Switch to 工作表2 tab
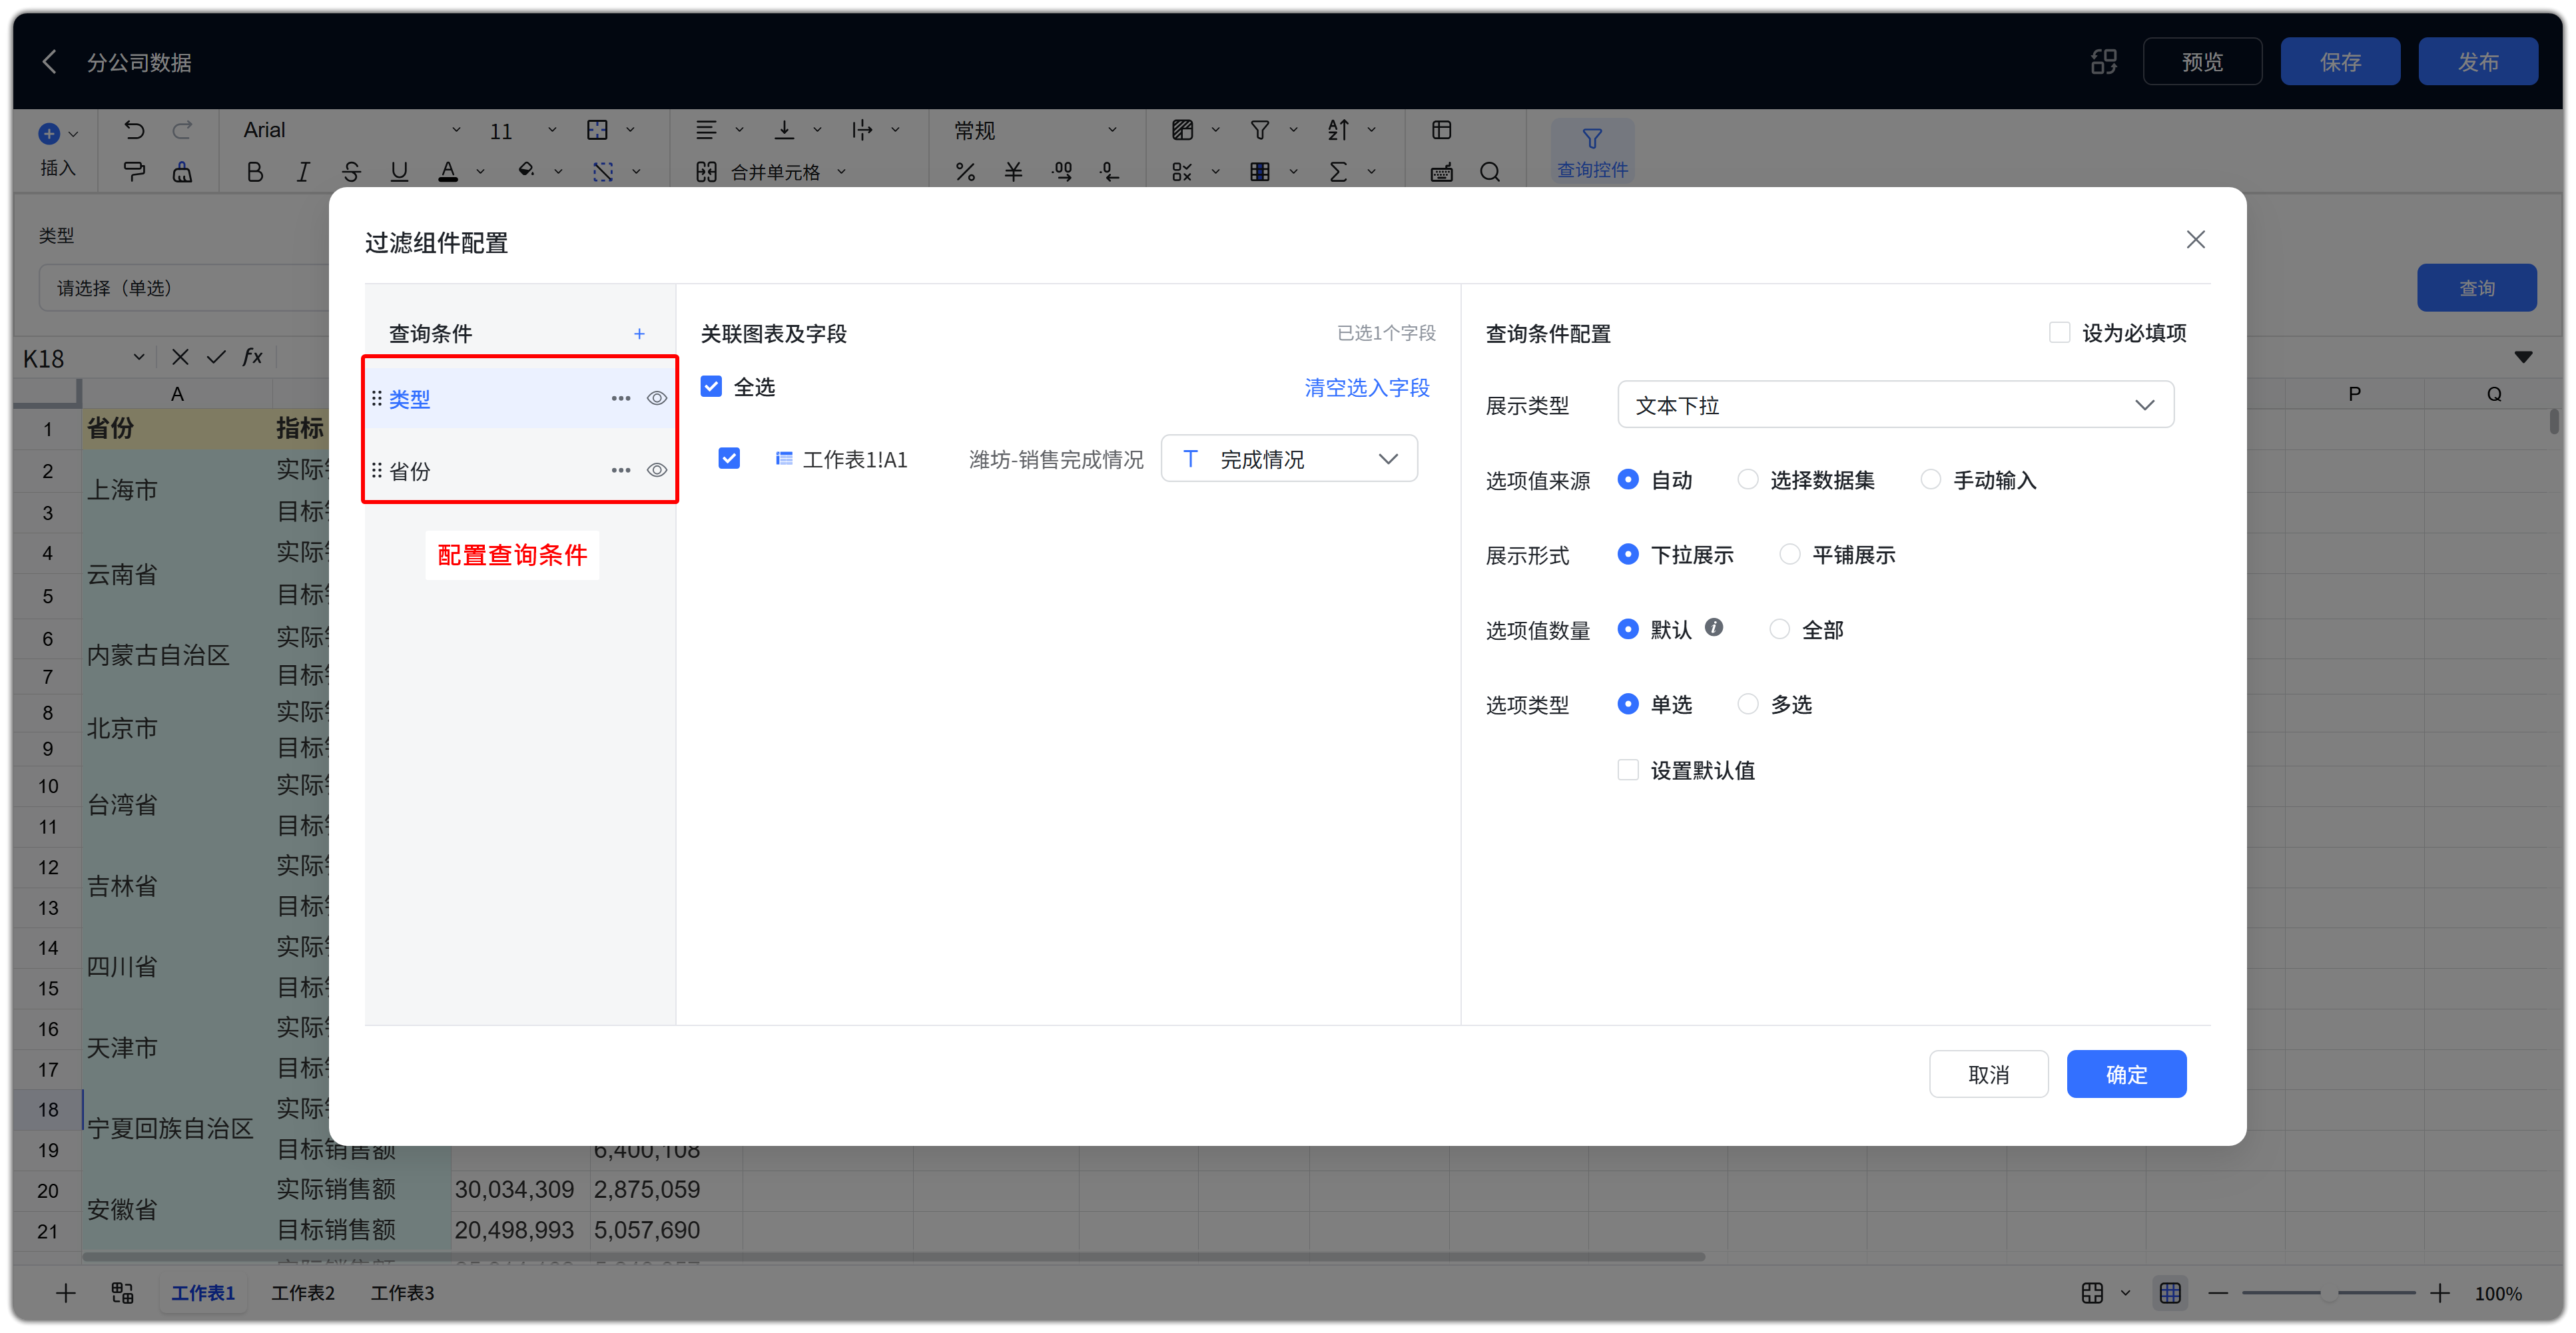Viewport: 2576px width, 1333px height. (x=303, y=1293)
